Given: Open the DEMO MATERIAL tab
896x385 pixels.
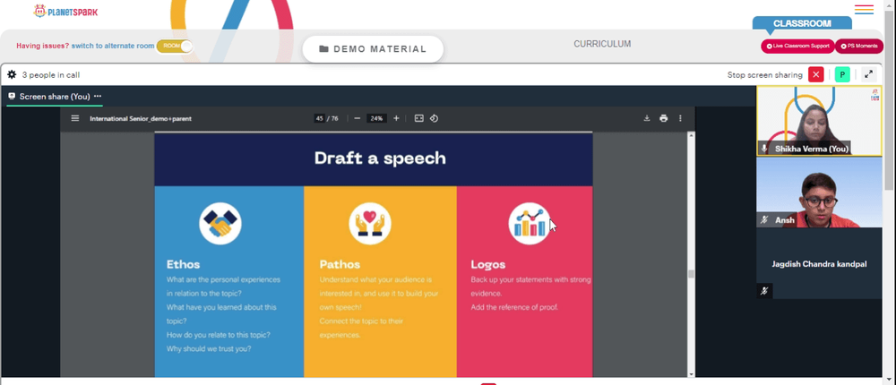Looking at the screenshot, I should click(373, 49).
